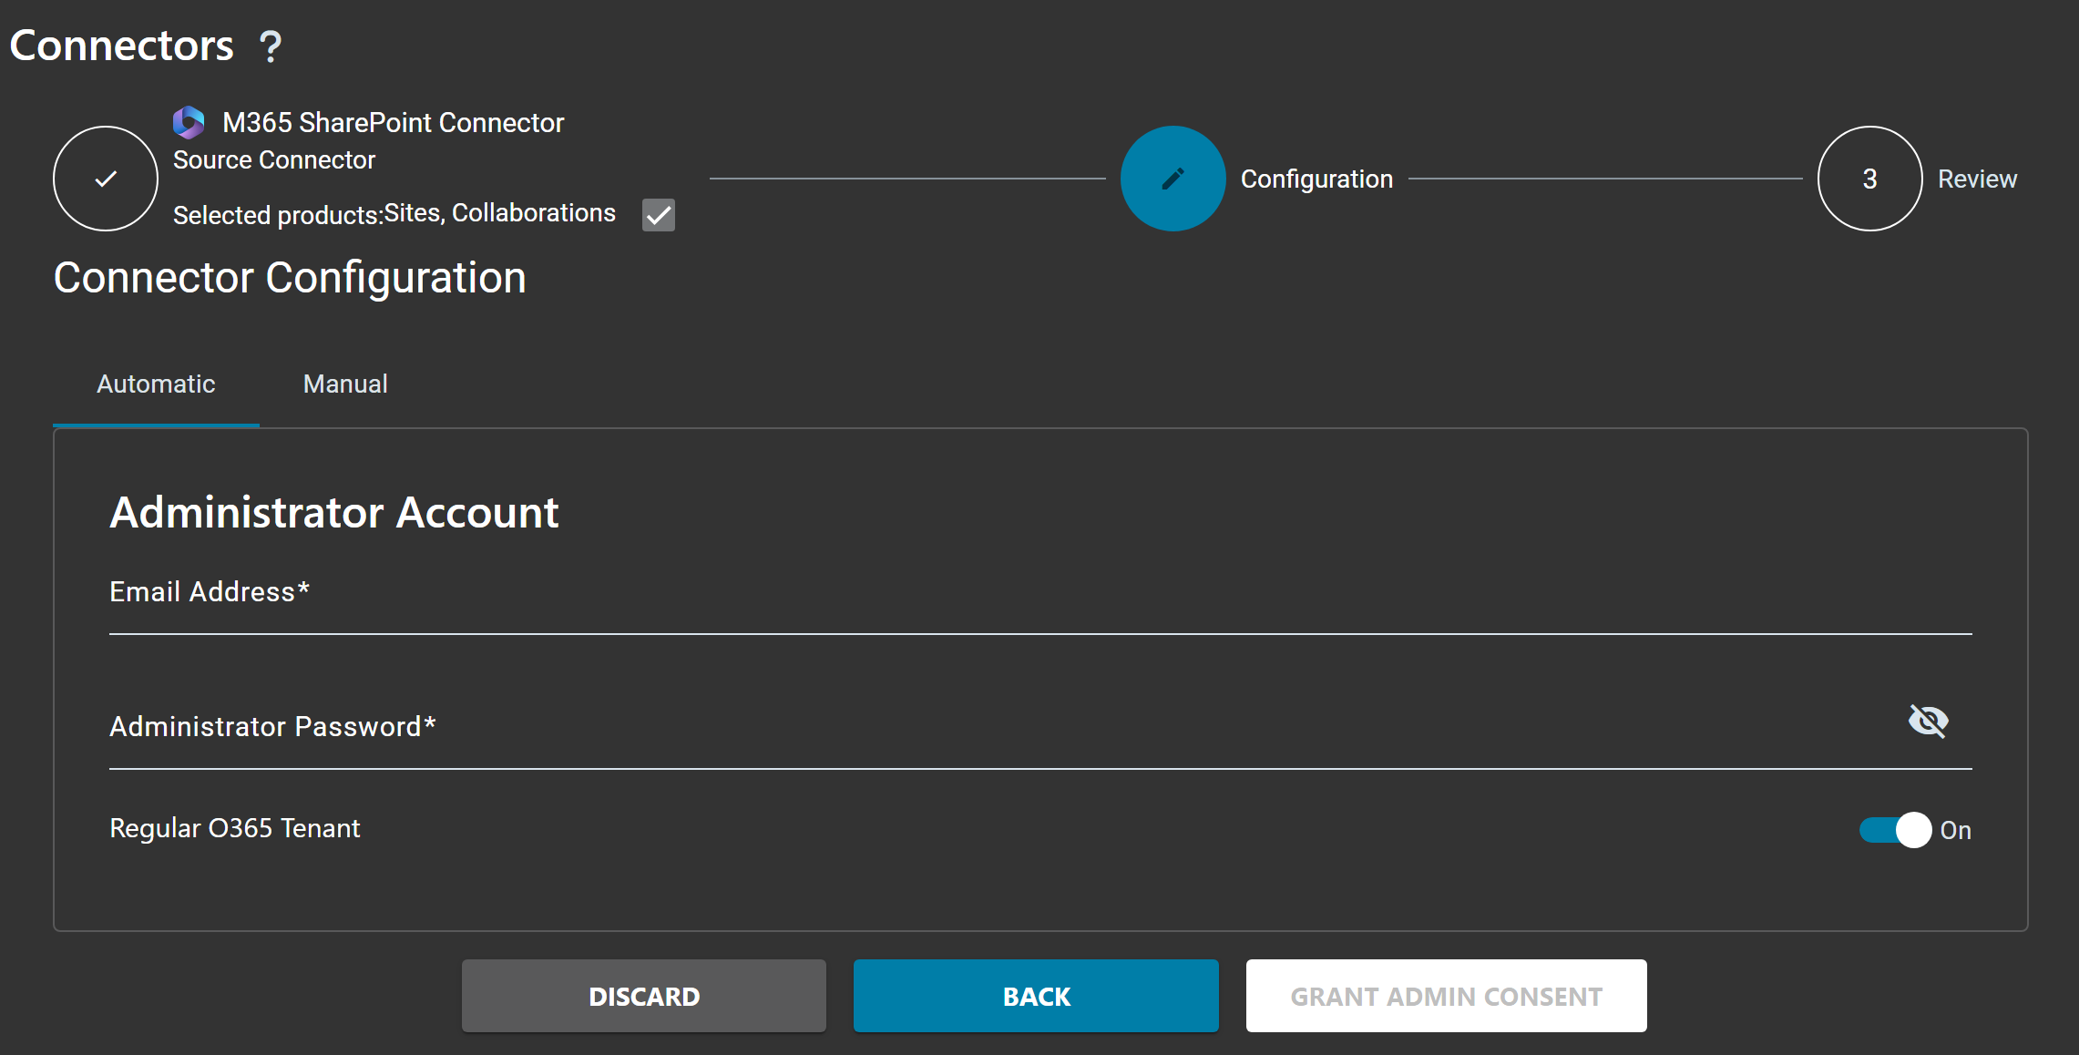This screenshot has height=1055, width=2079.
Task: Click the Selected products: Sites, Collaborations text
Action: coord(394,214)
